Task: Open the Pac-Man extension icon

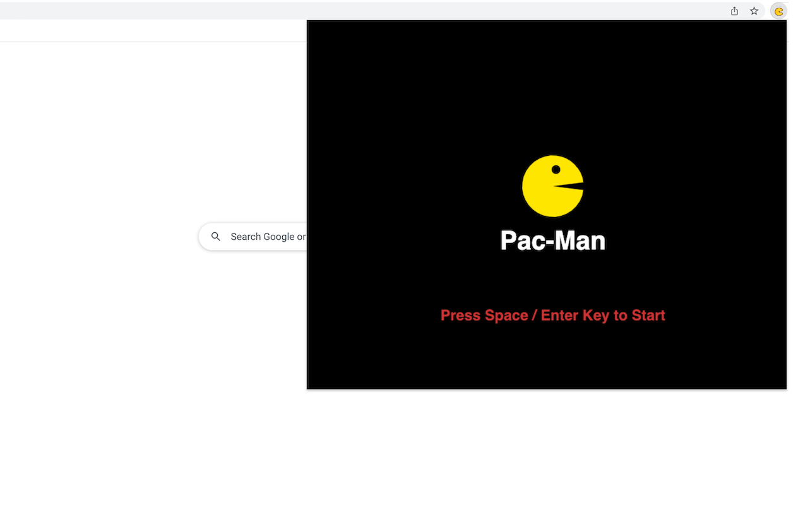Action: (x=779, y=11)
